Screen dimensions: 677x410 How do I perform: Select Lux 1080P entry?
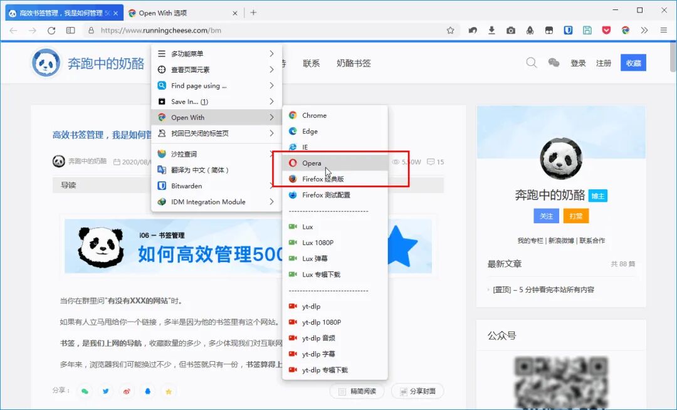coord(335,243)
